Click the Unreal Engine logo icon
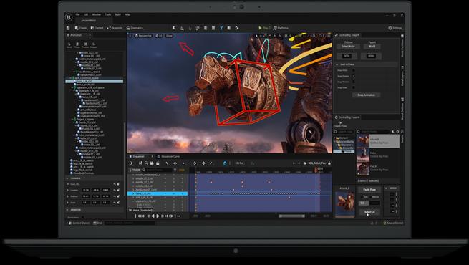The width and height of the screenshot is (469, 265). pos(69,17)
